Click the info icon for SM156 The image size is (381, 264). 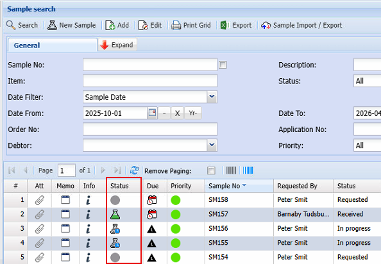(x=89, y=229)
